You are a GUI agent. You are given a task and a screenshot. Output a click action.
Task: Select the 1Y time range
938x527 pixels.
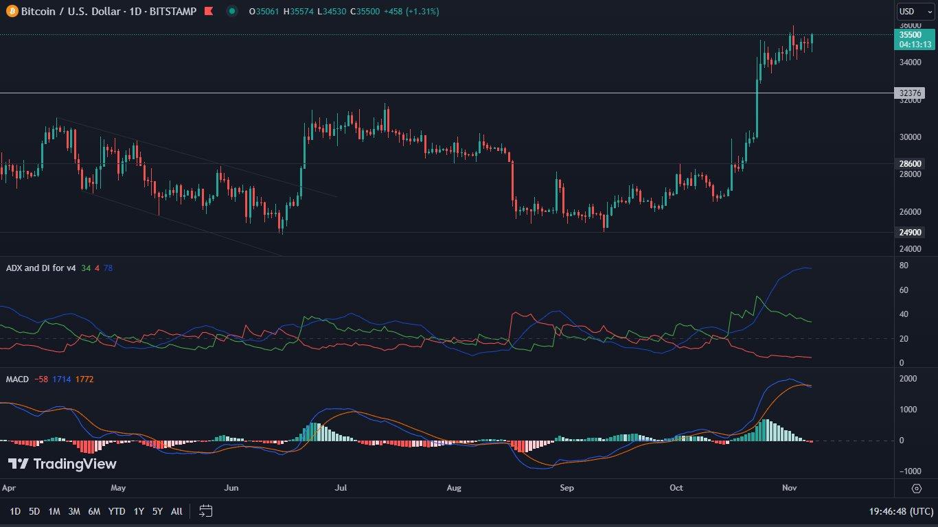(139, 511)
